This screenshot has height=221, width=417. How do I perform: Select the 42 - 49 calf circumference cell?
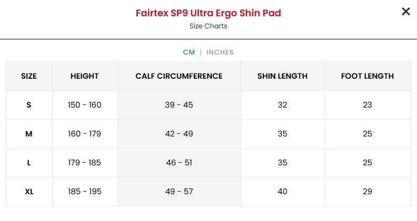179,134
